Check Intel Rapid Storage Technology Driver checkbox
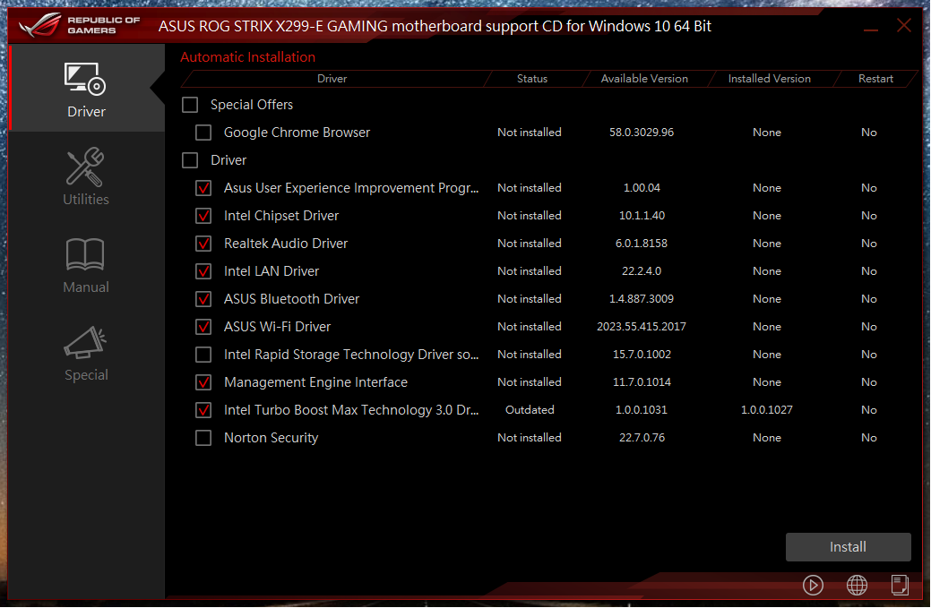This screenshot has height=608, width=931. pyautogui.click(x=203, y=355)
